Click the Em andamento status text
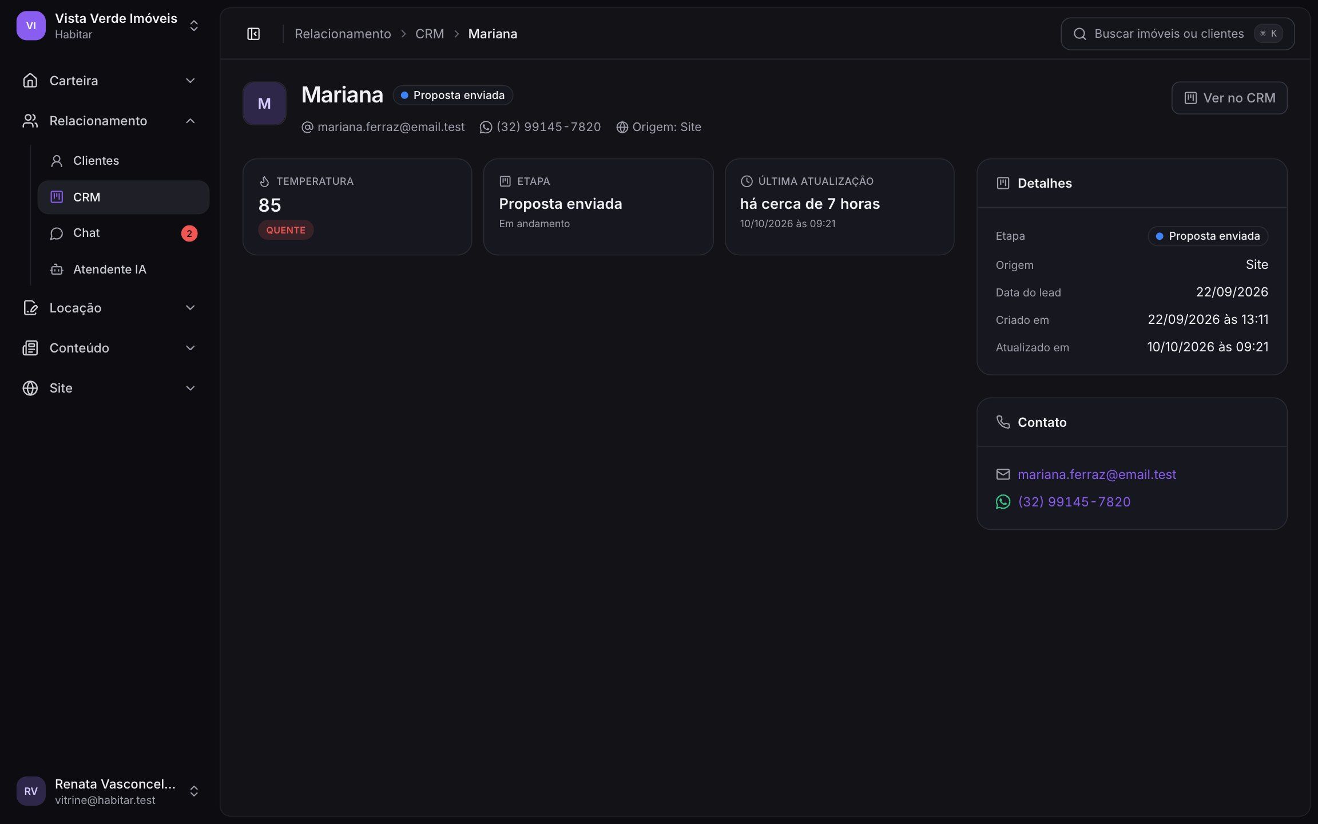This screenshot has height=824, width=1318. pyautogui.click(x=534, y=224)
